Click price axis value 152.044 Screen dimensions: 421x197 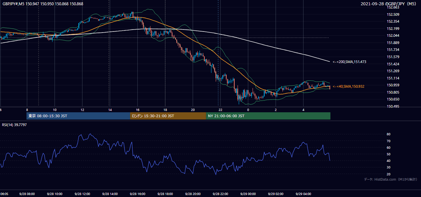(x=393, y=35)
